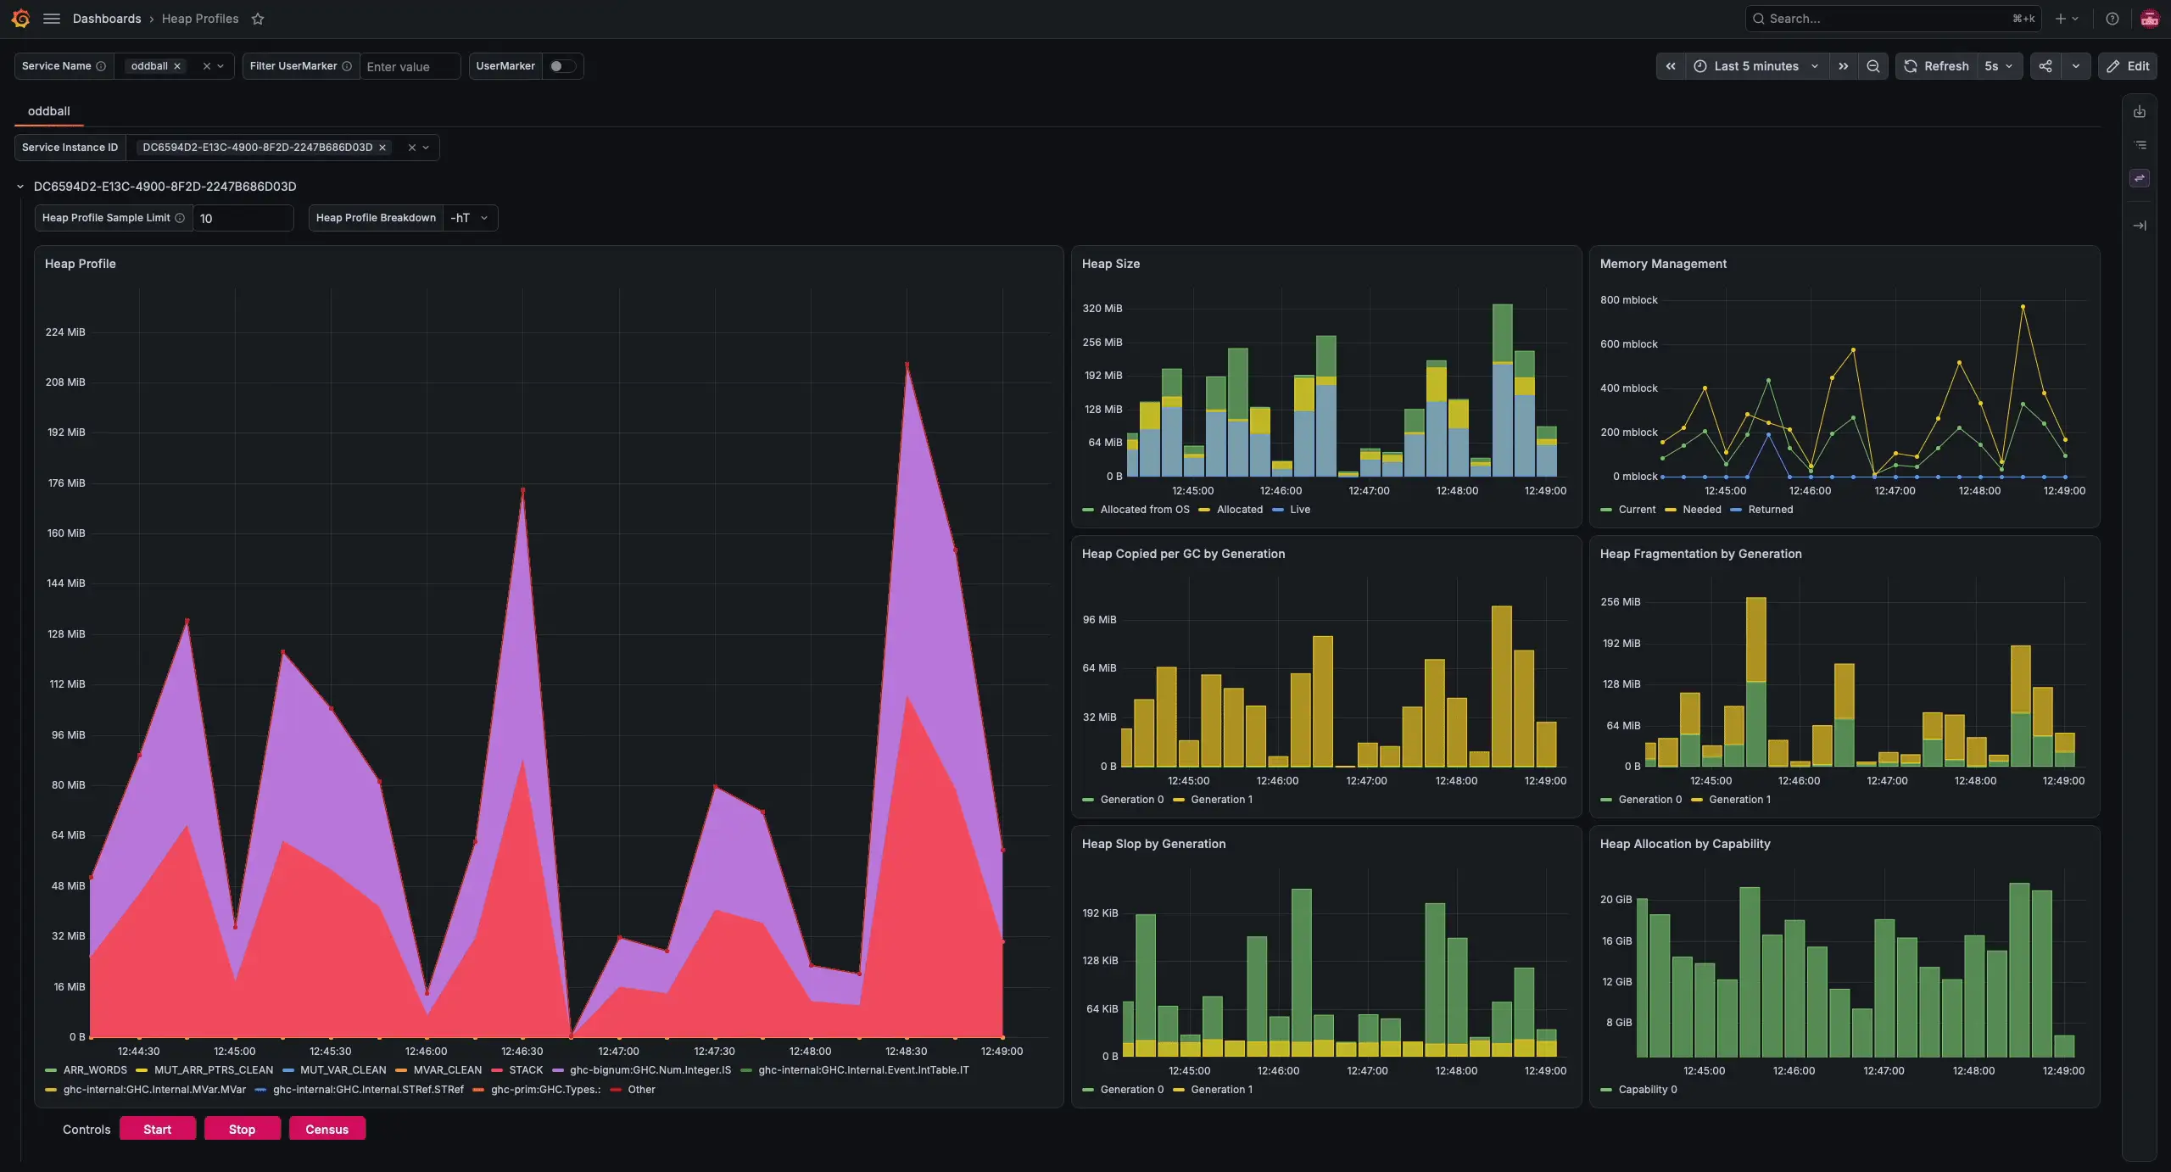Open Heap Size panel title
The width and height of the screenshot is (2171, 1172).
point(1110,264)
